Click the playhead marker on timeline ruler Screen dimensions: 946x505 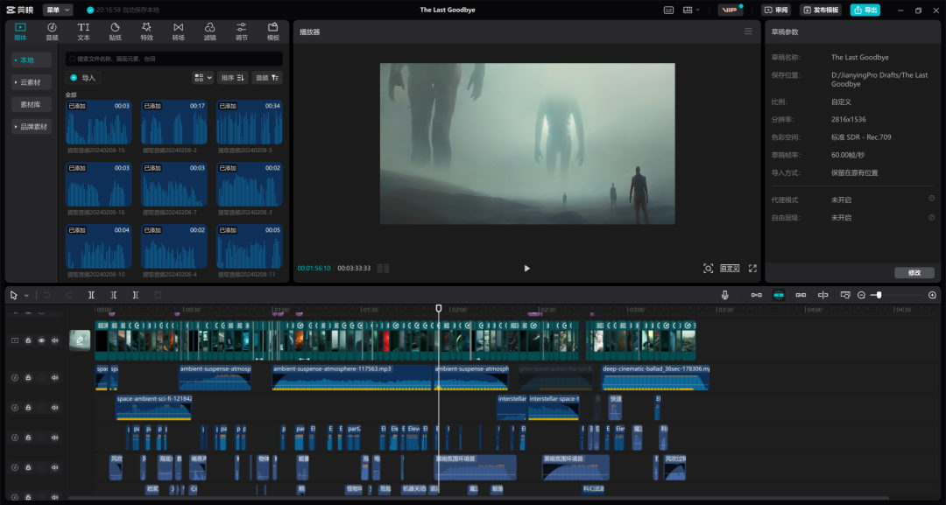point(439,309)
